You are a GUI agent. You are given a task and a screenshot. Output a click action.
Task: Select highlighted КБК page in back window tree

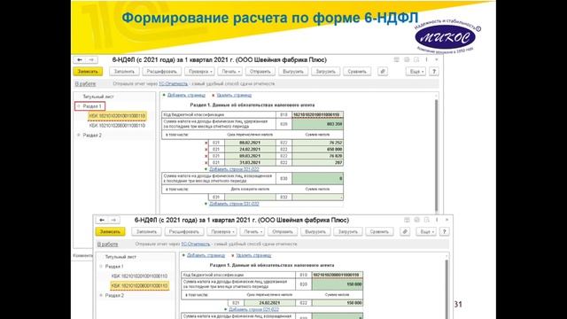pyautogui.click(x=117, y=116)
